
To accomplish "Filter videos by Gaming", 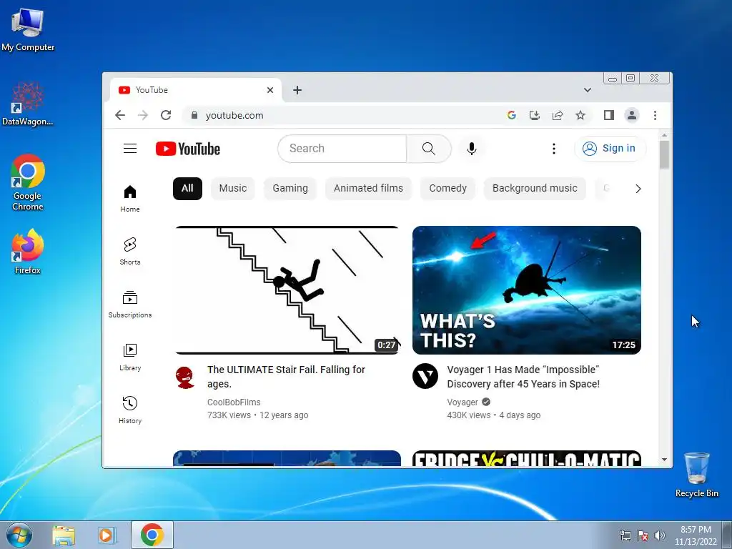I will tap(290, 189).
